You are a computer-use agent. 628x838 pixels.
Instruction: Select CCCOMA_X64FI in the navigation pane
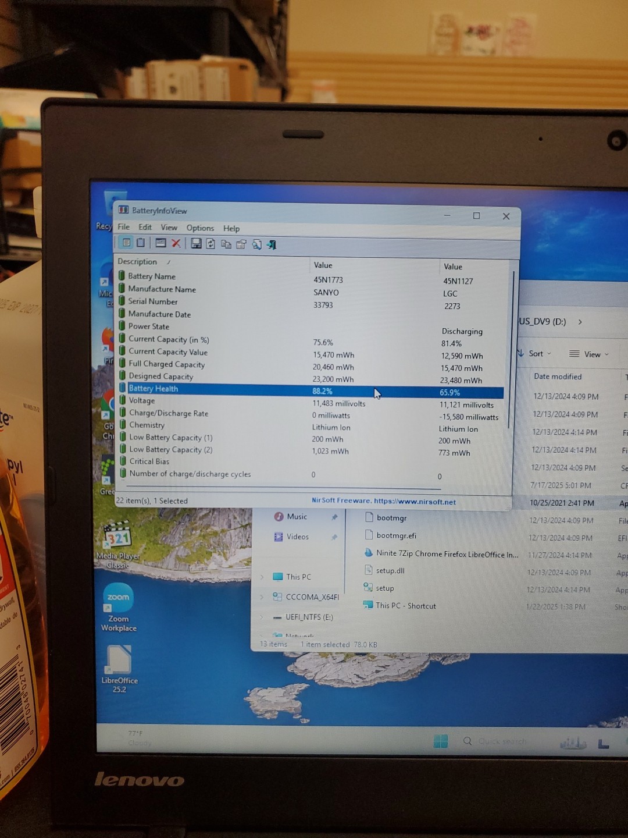click(x=306, y=597)
